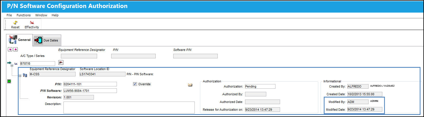The image size is (424, 117).
Task: Click the ADMIN name text
Action: [x=374, y=101]
